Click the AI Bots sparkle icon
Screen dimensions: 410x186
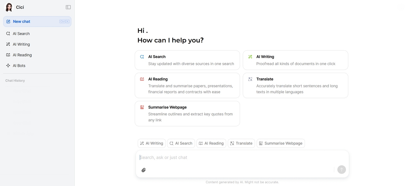[8, 66]
